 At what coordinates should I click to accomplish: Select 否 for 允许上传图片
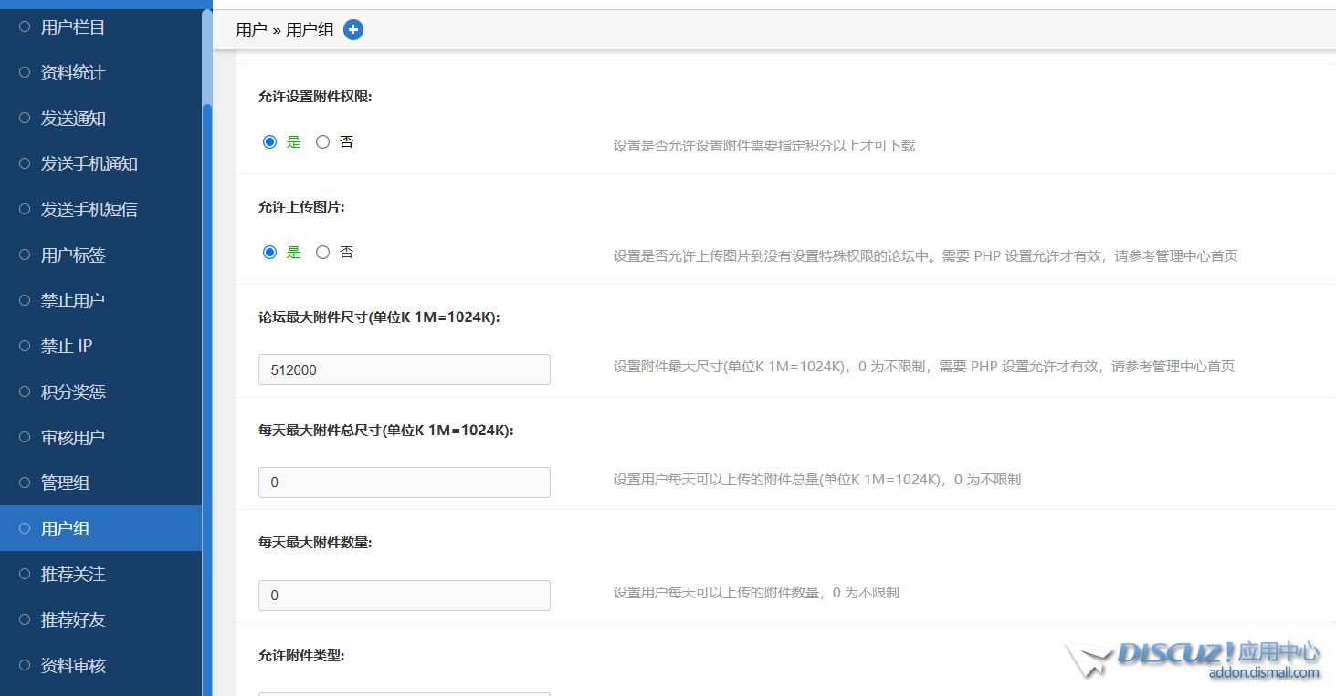click(322, 253)
